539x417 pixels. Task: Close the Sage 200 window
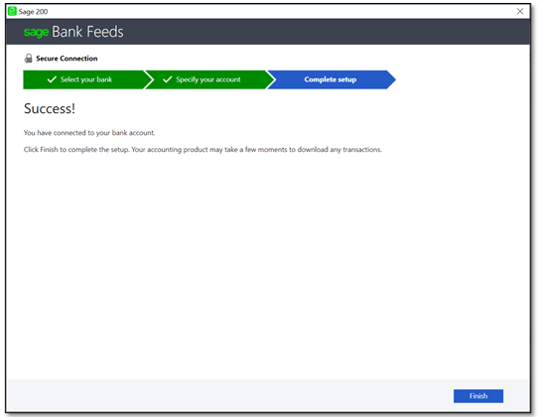pos(520,11)
